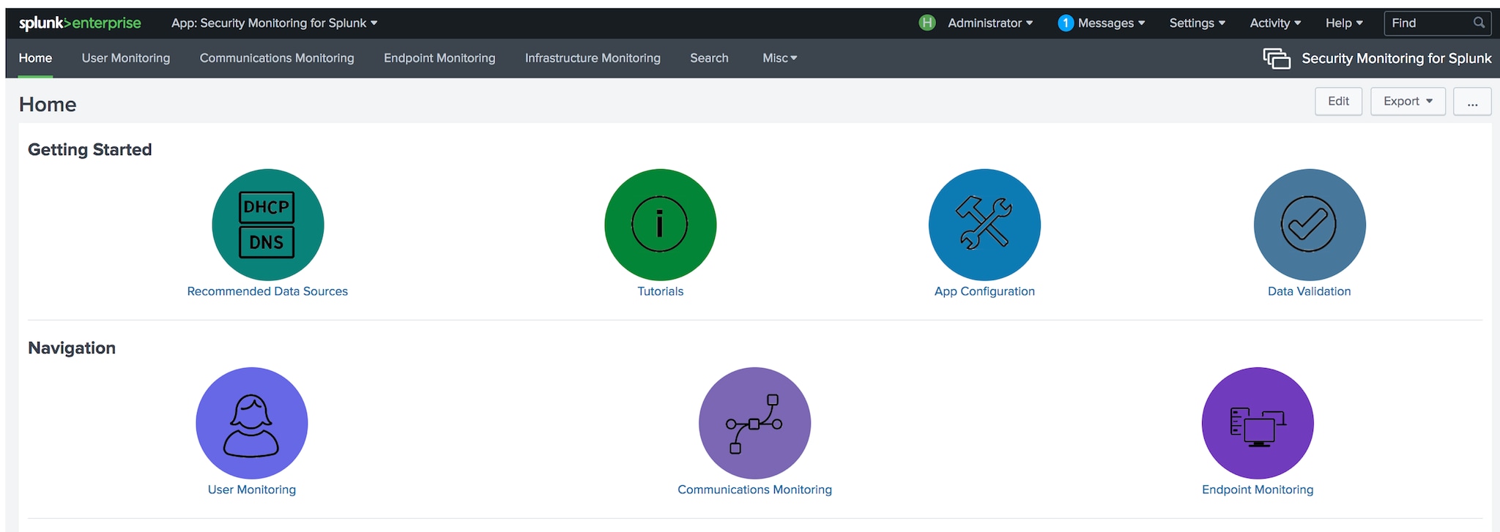Click the Data Validation checkmark icon
Viewport: 1500px width, 532px height.
pyautogui.click(x=1310, y=225)
